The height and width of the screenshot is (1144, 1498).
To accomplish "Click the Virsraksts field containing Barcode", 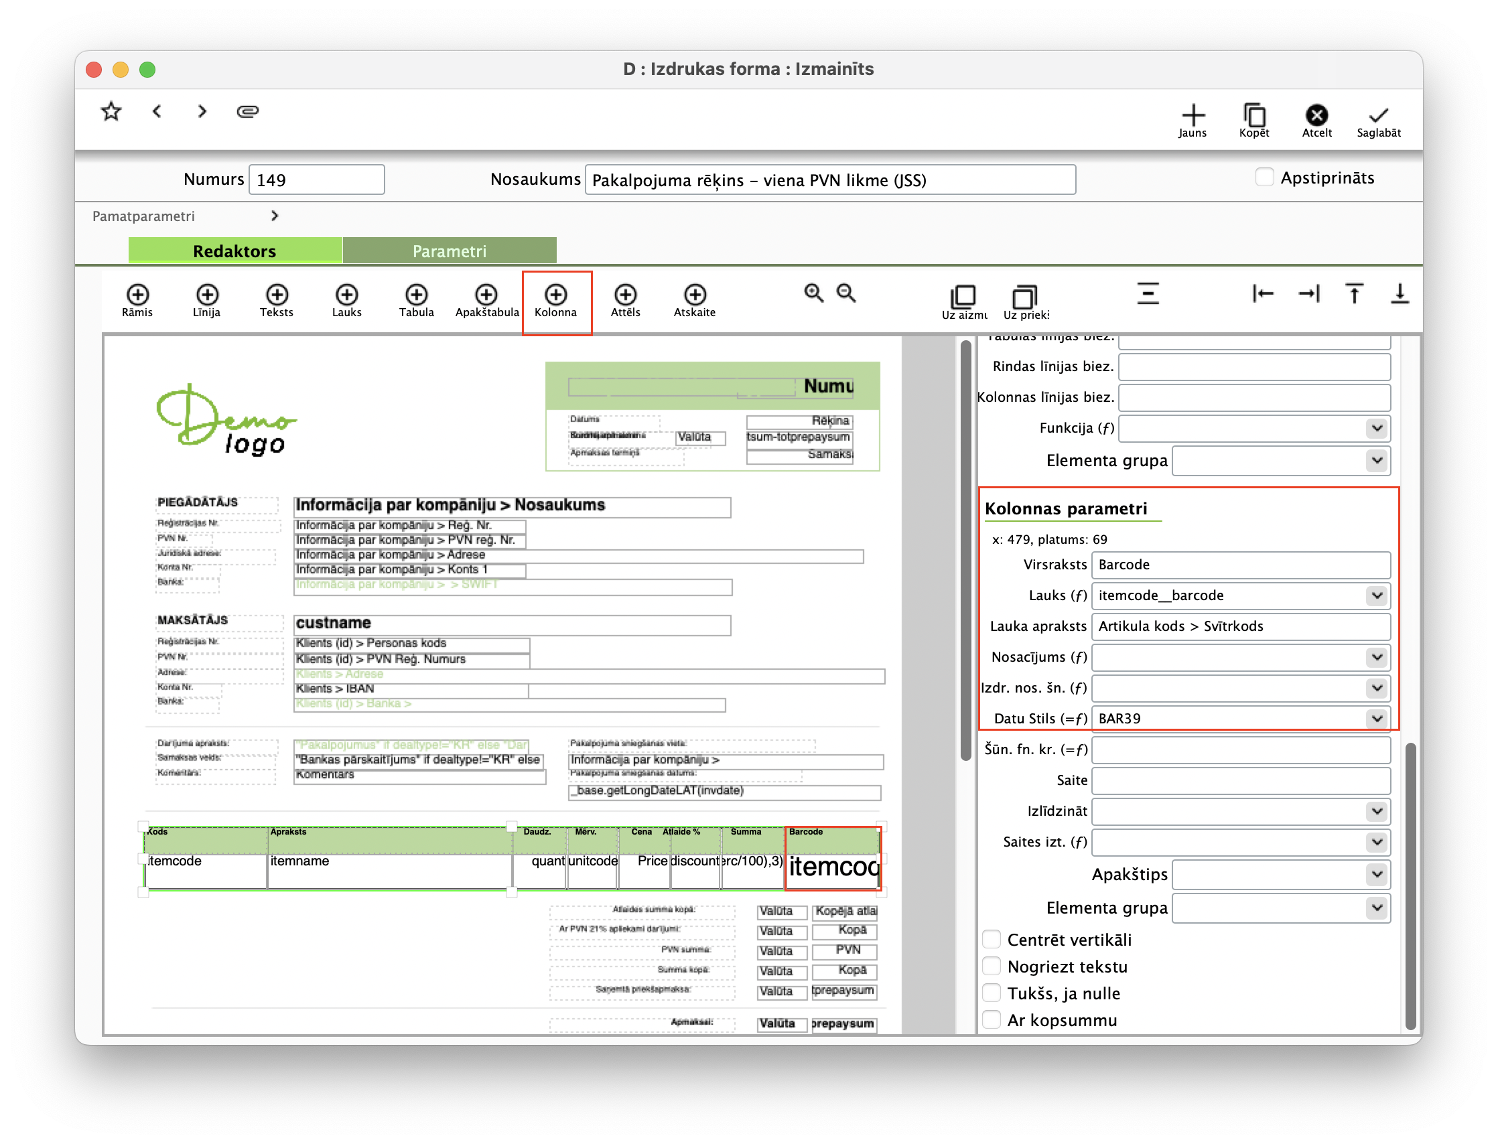I will point(1240,565).
